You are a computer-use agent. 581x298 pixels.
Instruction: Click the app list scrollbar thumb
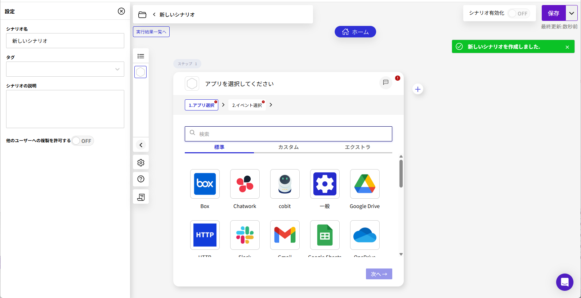click(401, 173)
